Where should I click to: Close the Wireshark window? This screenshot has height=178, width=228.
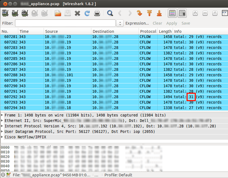click(x=5, y=4)
